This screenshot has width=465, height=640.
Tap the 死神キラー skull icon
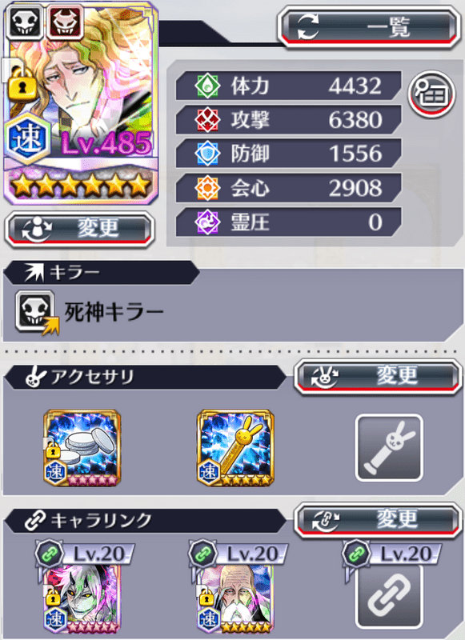pos(37,312)
